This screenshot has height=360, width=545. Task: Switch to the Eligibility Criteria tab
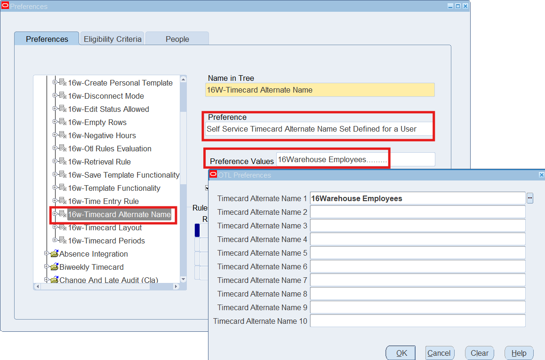(x=112, y=39)
